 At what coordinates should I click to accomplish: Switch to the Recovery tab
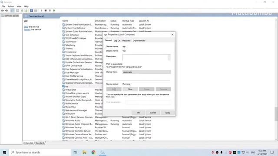(x=126, y=40)
